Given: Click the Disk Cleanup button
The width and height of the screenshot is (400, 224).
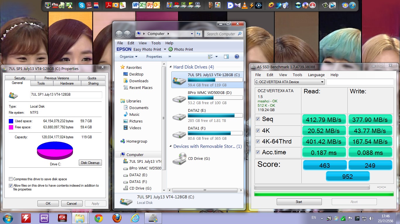Looking at the screenshot, I should click(90, 163).
